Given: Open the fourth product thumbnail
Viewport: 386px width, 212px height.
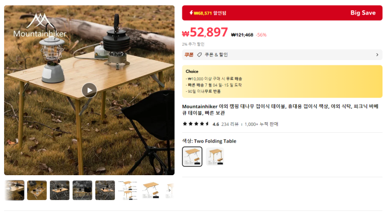Looking at the screenshot, I should [82, 190].
